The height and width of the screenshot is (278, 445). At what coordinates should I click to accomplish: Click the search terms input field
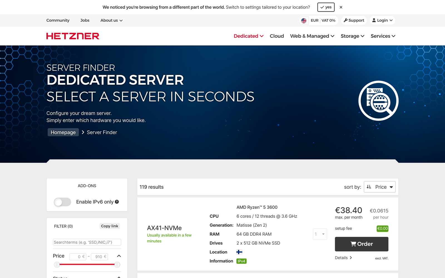click(x=87, y=242)
